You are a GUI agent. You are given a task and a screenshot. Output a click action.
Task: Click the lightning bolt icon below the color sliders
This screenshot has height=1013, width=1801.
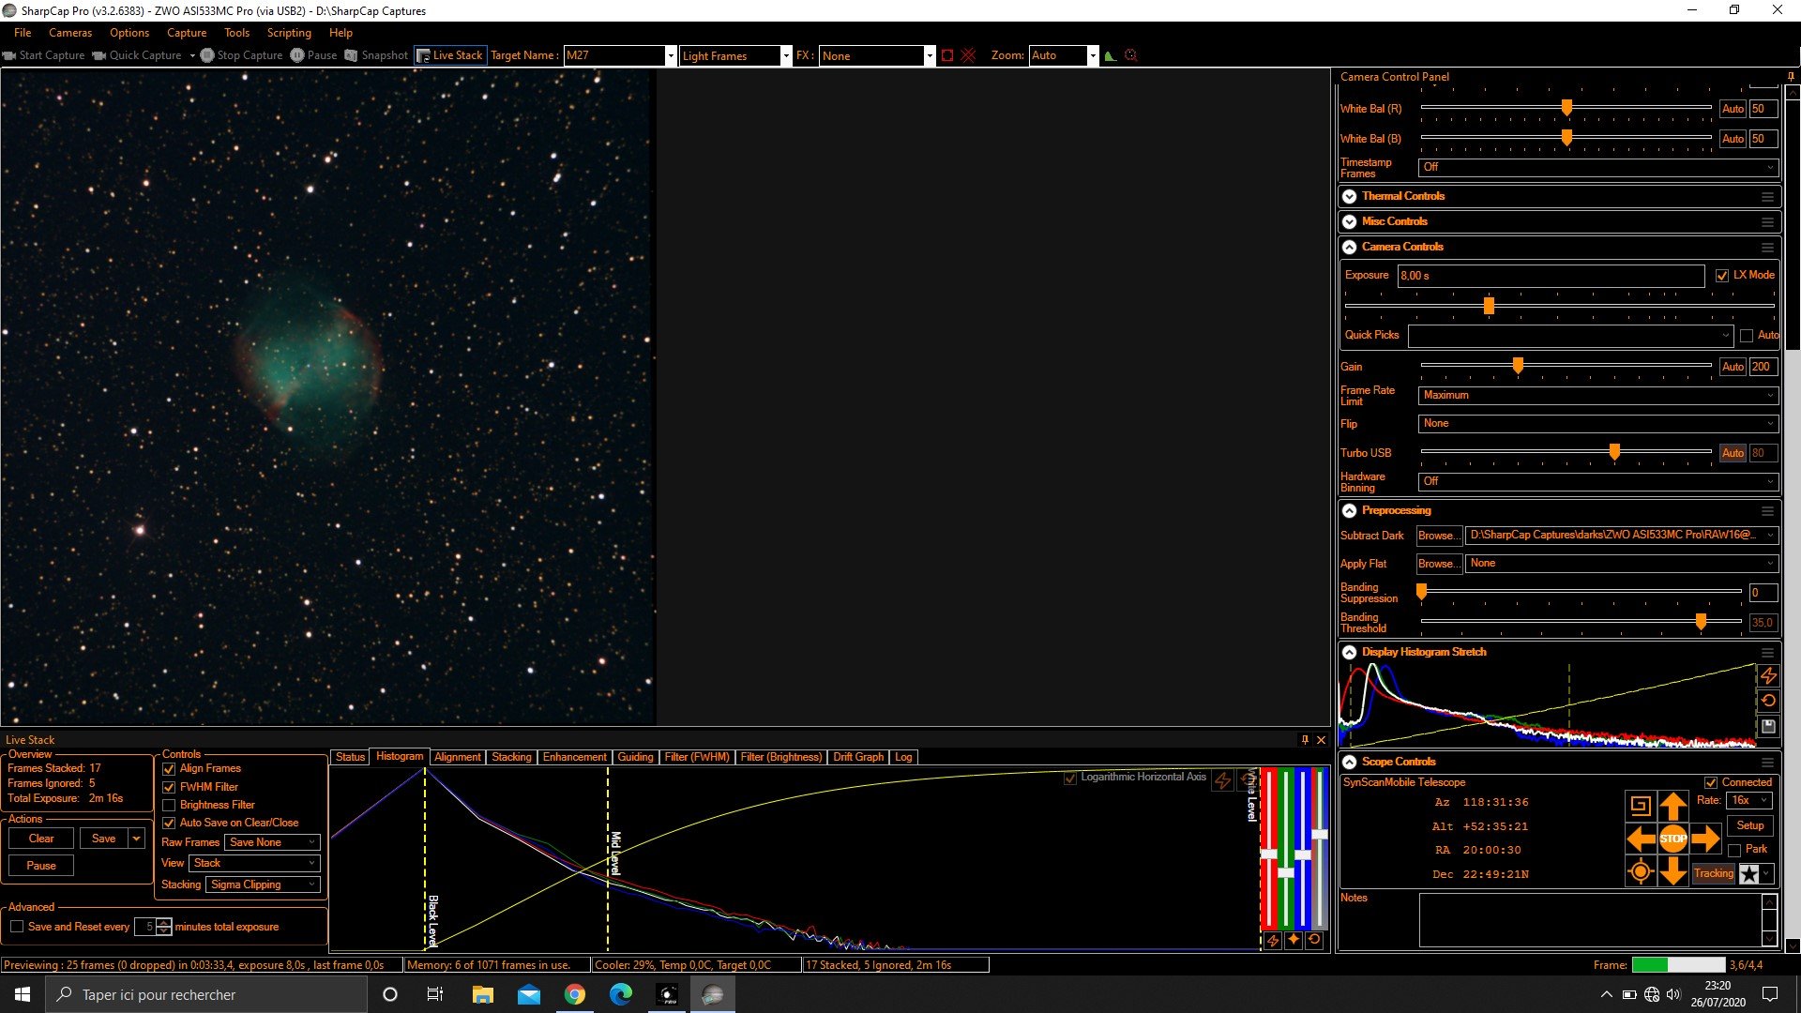coord(1273,940)
